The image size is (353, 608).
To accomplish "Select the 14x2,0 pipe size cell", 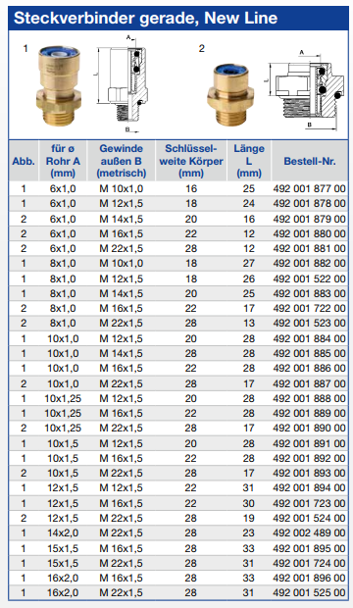I will point(63,533).
